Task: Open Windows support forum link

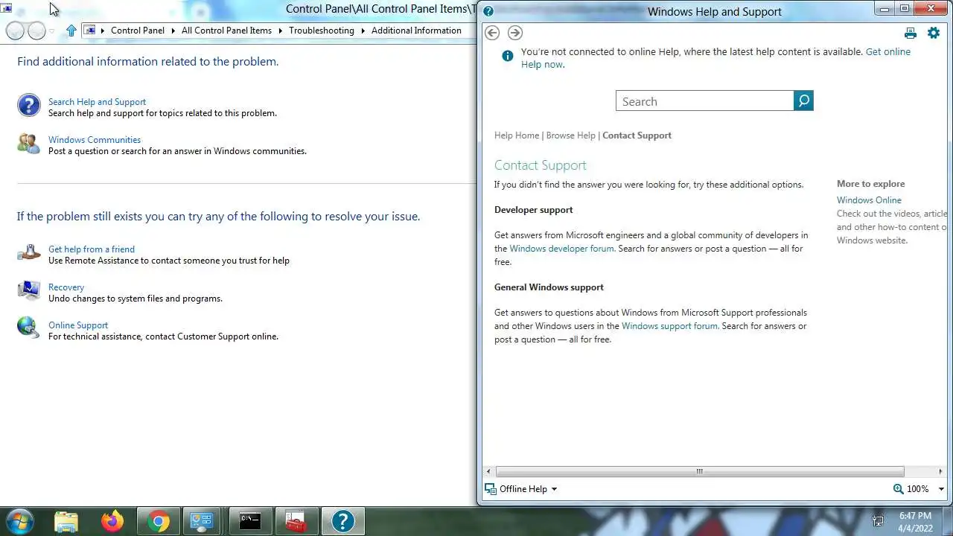Action: point(669,326)
